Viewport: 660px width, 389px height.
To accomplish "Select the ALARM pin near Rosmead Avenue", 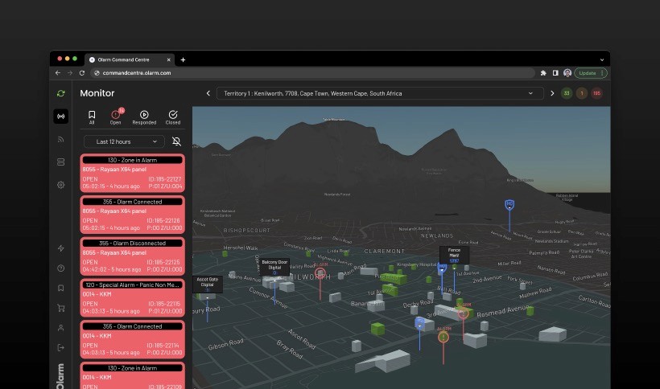I will (463, 313).
